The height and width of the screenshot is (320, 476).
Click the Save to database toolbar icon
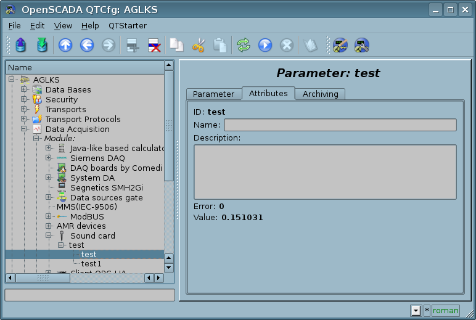coord(41,45)
